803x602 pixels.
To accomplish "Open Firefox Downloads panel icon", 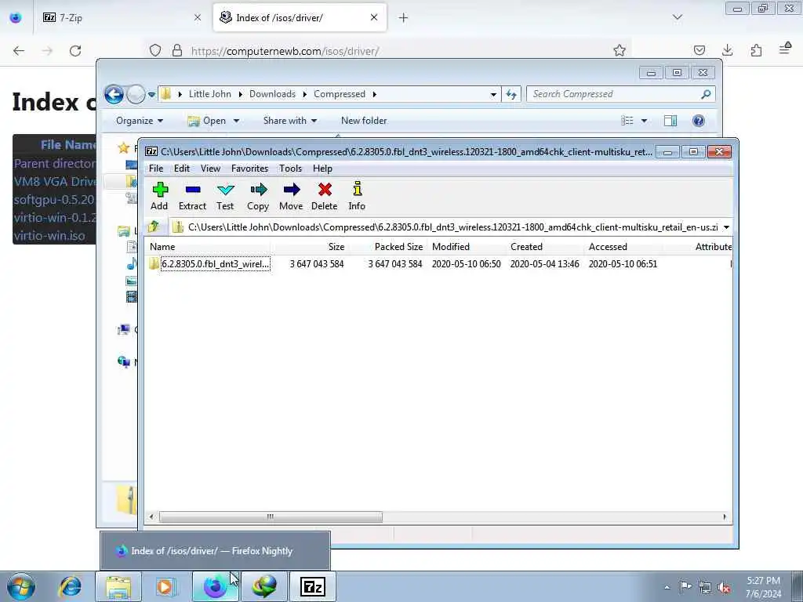I will pyautogui.click(x=727, y=50).
